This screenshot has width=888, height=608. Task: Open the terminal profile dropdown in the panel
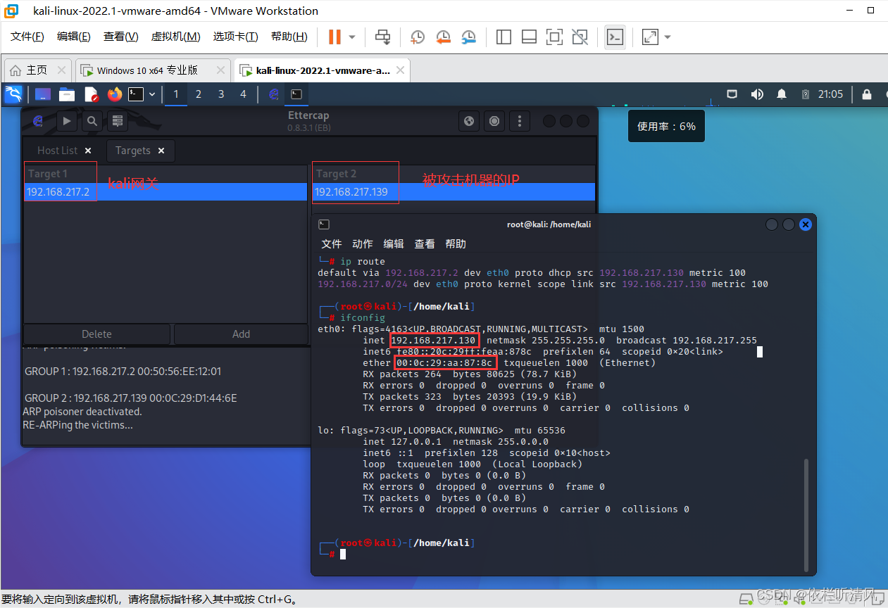(x=151, y=94)
